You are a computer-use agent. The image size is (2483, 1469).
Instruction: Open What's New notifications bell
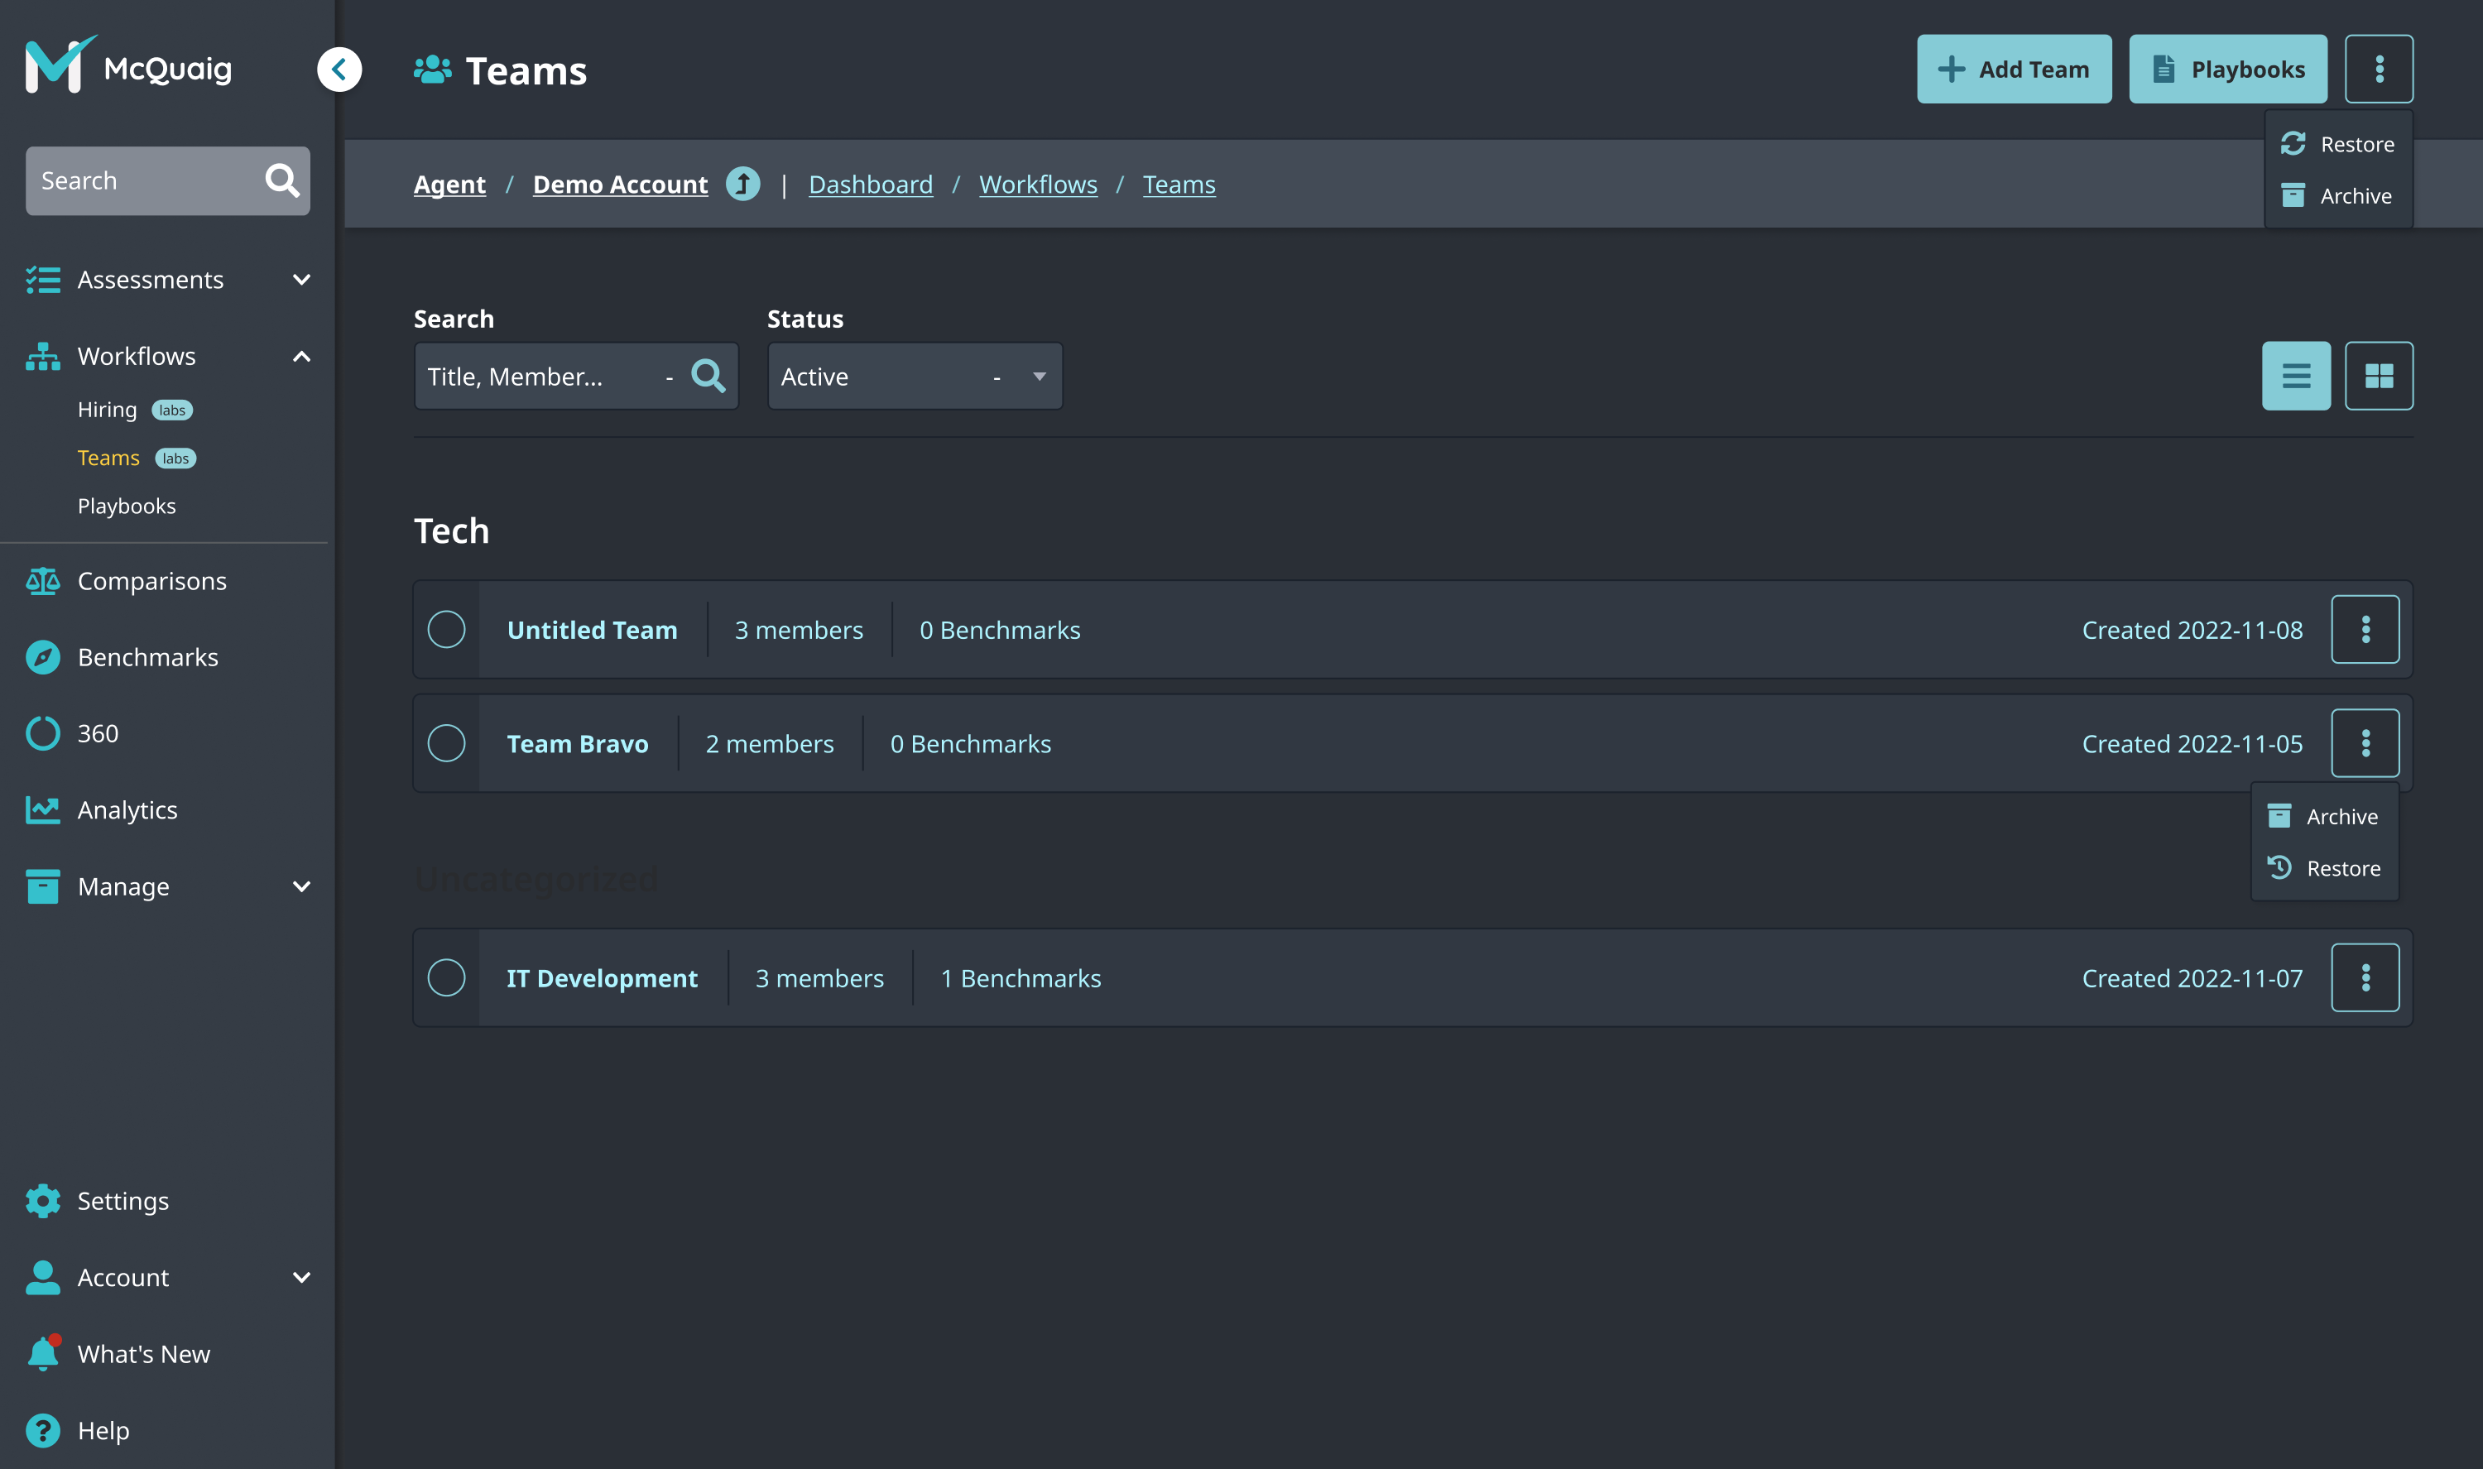tap(42, 1353)
